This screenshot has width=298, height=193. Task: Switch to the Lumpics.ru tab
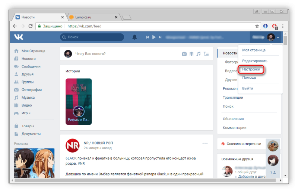click(93, 17)
